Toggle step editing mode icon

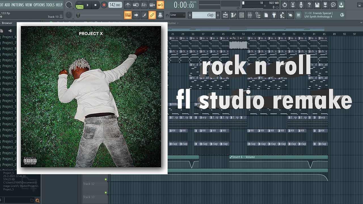click(x=144, y=15)
